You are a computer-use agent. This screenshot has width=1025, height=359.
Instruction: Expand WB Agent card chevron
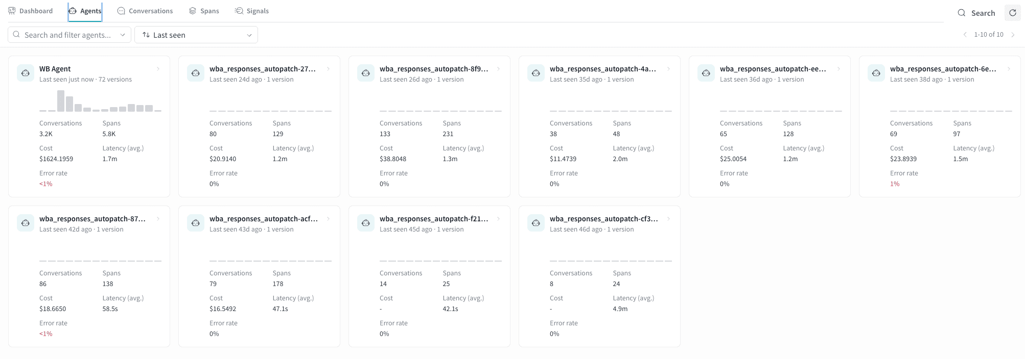(x=158, y=69)
